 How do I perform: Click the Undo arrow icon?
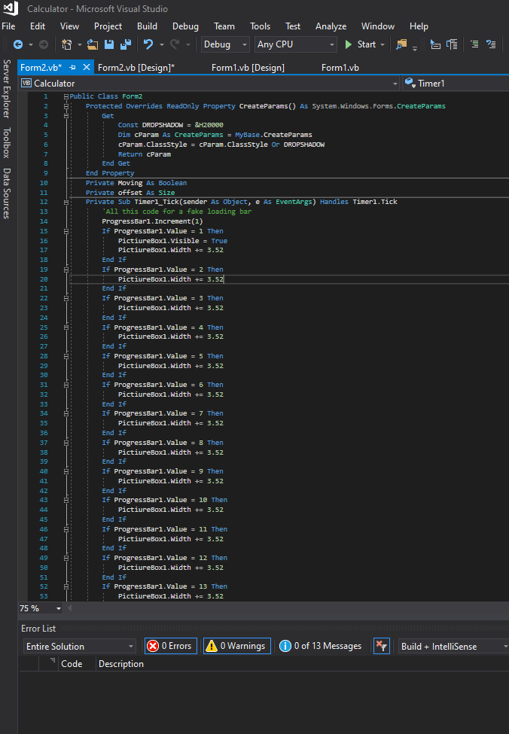(148, 44)
